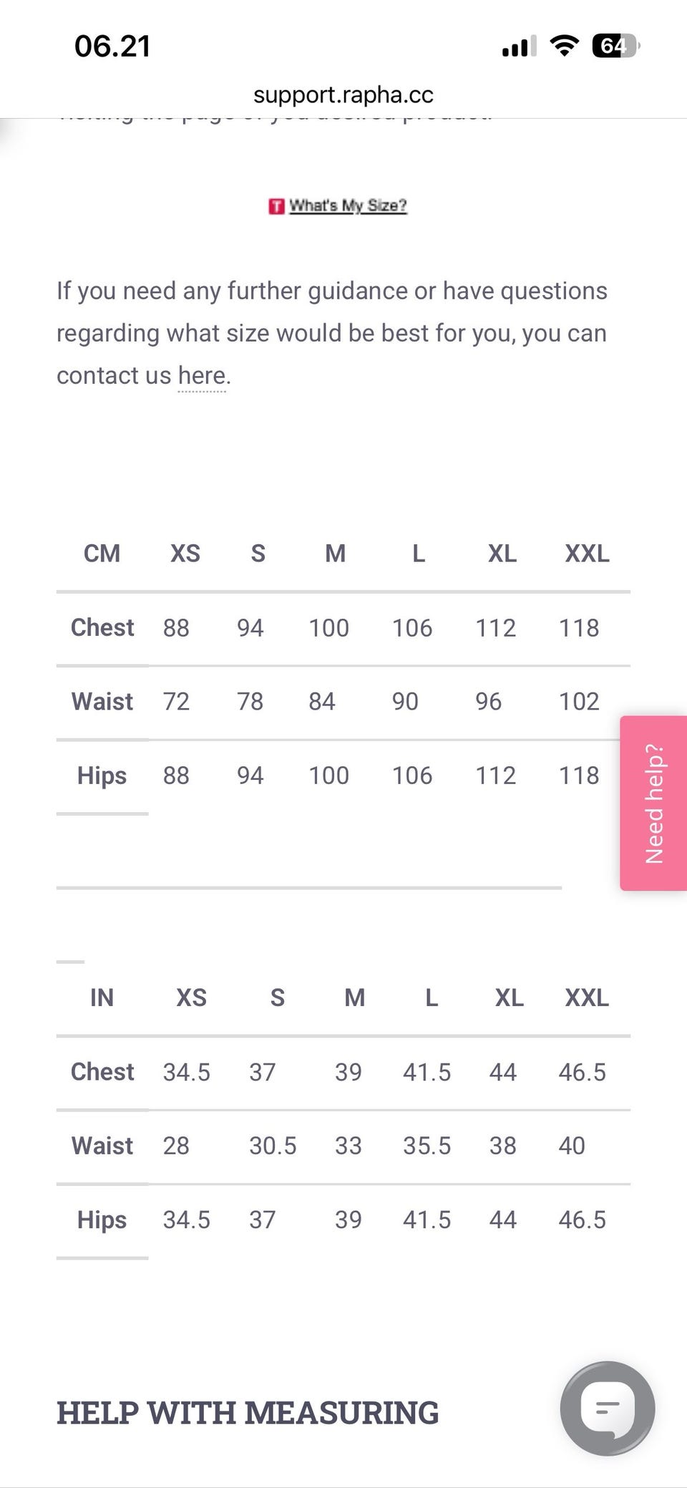
Task: Tap the Wi-Fi status icon
Action: coord(564,47)
